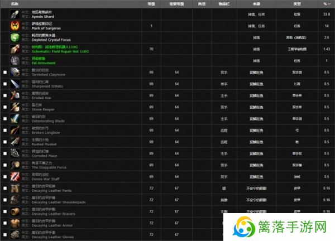Viewport: 335px width, 241px height.
Task: Toggle the Corroded Mace row checkbox
Action: point(5,153)
